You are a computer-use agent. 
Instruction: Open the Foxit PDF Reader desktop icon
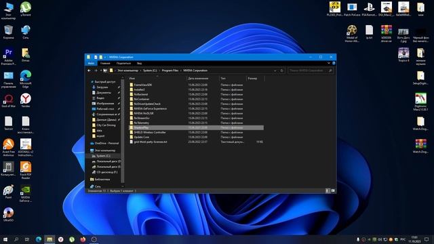point(26,170)
